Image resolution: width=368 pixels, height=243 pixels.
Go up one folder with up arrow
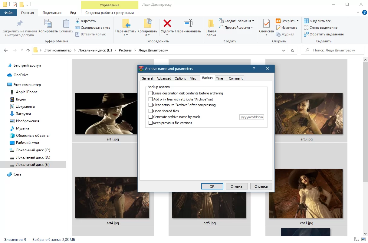pos(28,50)
